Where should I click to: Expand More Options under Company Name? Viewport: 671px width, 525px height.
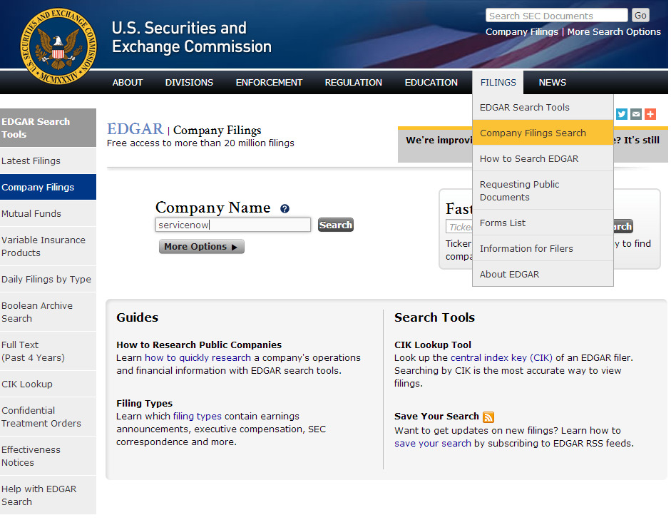(201, 247)
